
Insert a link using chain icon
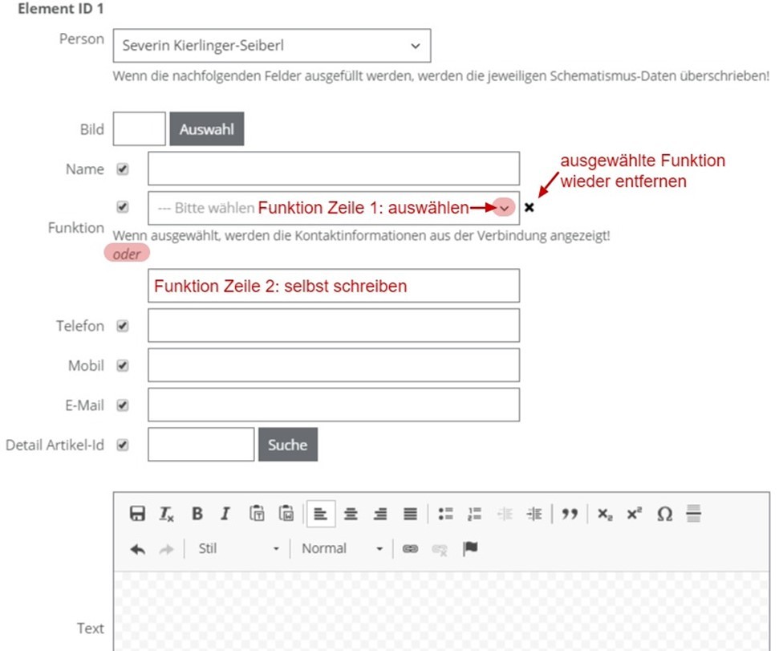pyautogui.click(x=410, y=549)
